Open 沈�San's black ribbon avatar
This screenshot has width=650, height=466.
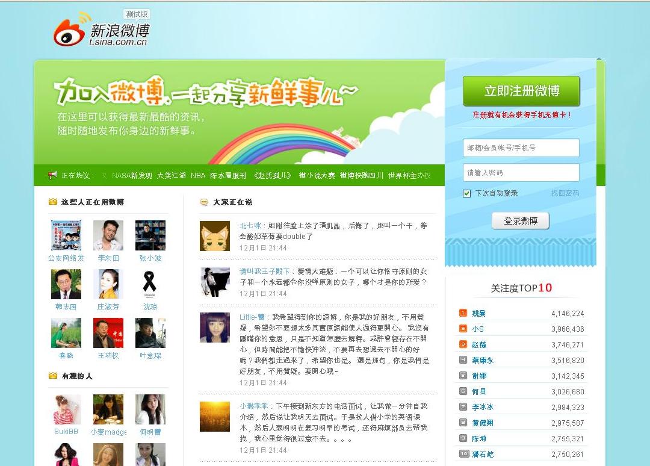pyautogui.click(x=150, y=284)
